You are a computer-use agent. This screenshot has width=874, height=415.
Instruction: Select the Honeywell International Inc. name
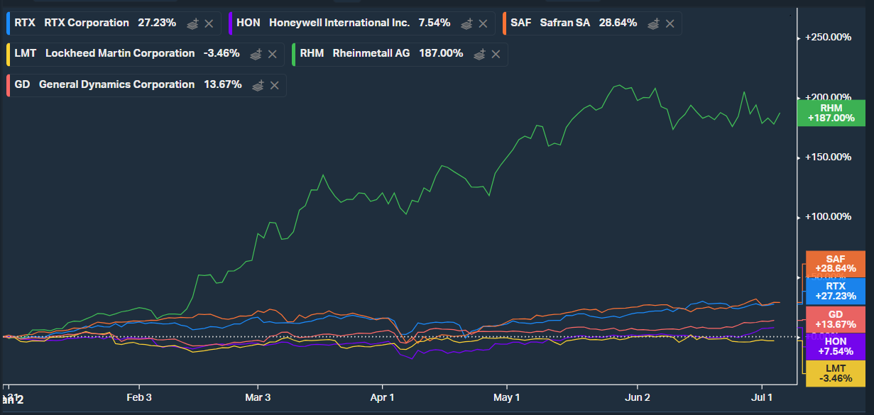click(x=339, y=23)
